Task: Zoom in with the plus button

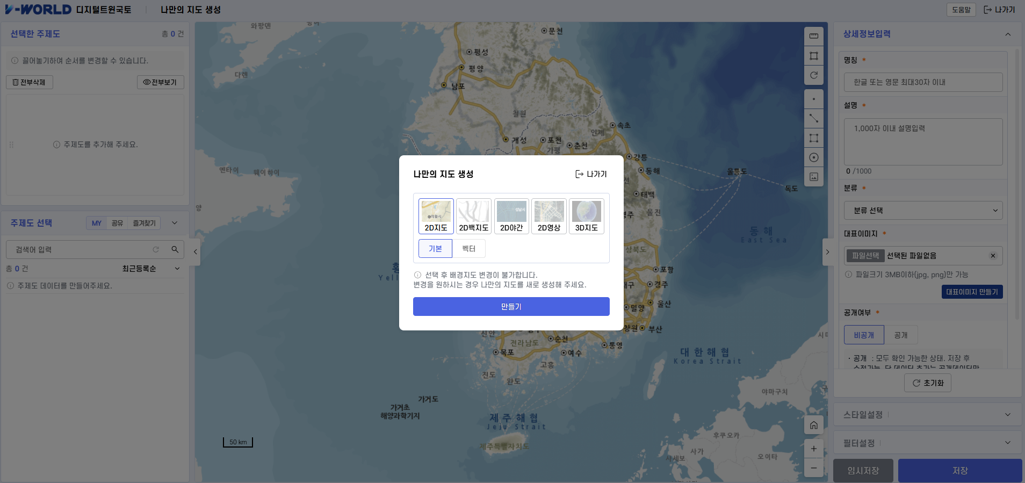Action: coord(813,449)
